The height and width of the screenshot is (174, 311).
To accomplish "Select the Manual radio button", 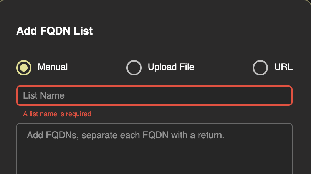I will click(x=24, y=67).
